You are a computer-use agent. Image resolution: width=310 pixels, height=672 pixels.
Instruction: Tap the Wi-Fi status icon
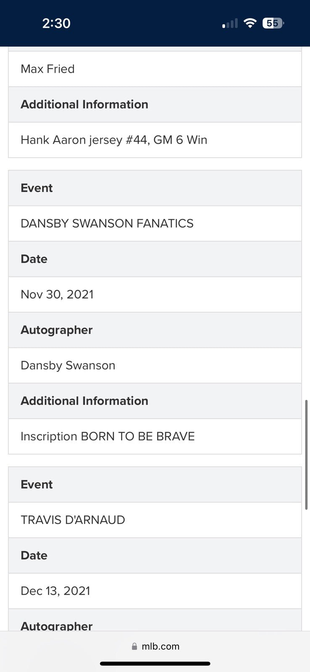[x=250, y=23]
